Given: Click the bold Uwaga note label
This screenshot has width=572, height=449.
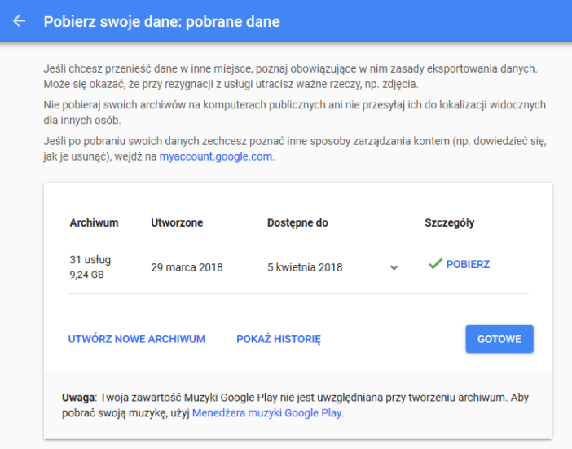Looking at the screenshot, I should [x=78, y=398].
